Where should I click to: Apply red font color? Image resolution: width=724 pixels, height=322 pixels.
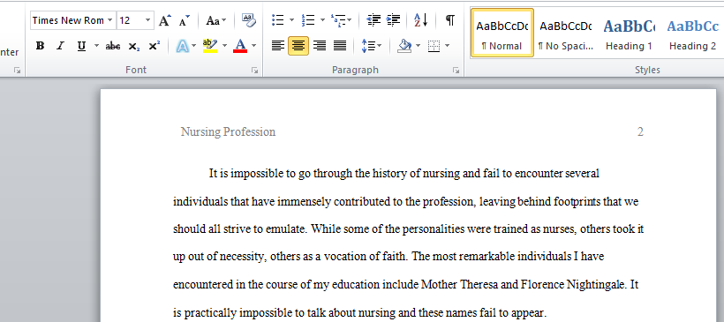click(x=240, y=46)
